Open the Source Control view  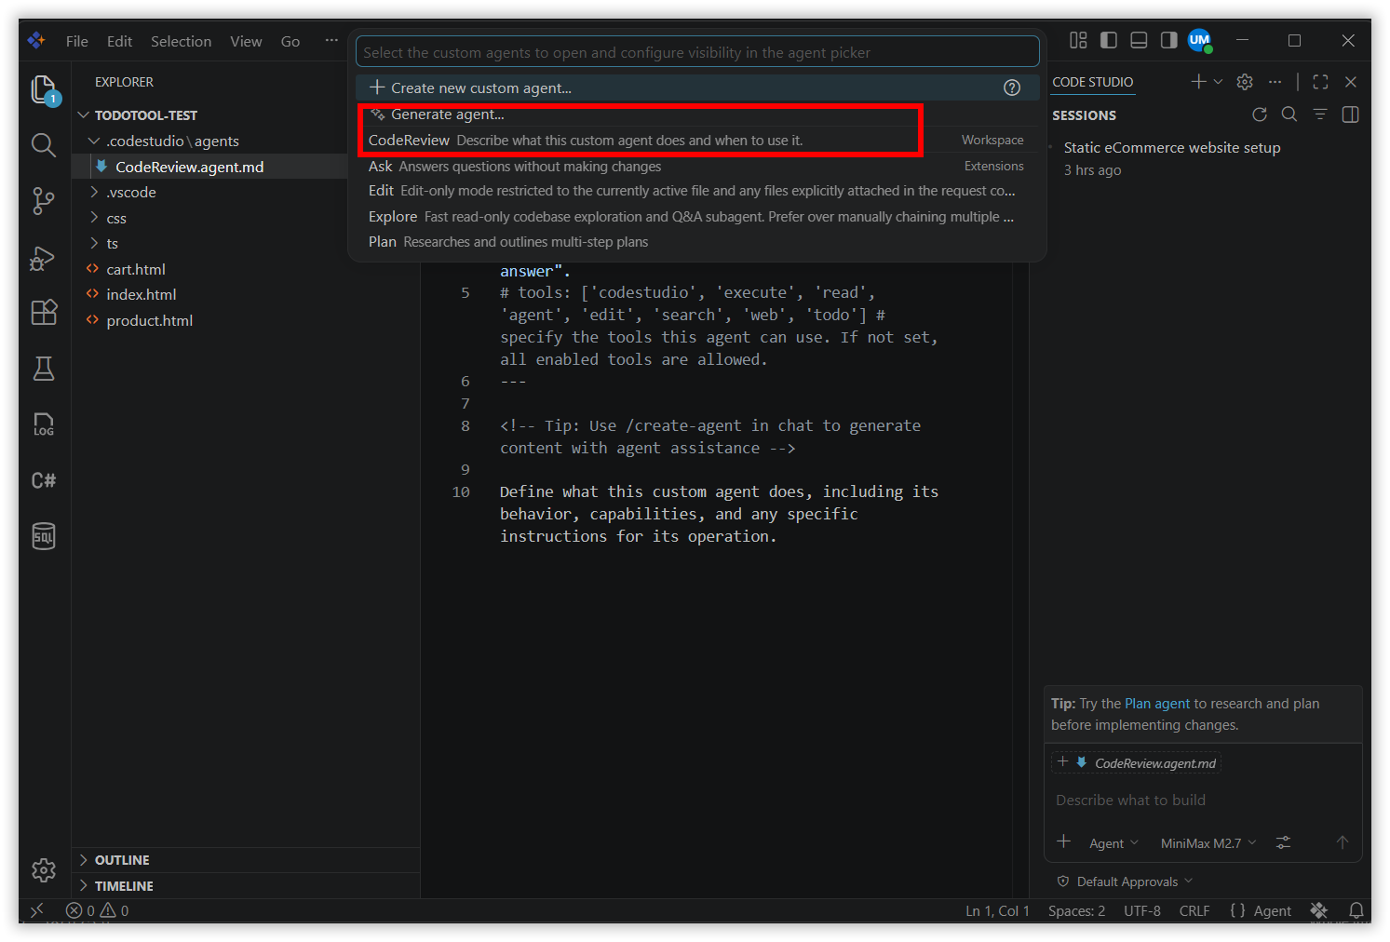44,201
